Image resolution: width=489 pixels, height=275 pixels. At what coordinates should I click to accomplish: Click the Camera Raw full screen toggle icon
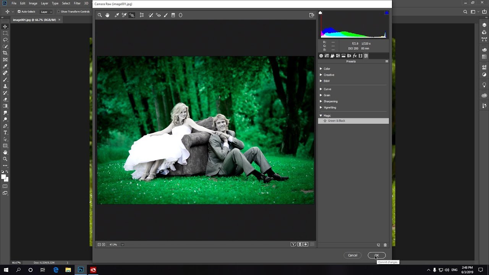[312, 15]
